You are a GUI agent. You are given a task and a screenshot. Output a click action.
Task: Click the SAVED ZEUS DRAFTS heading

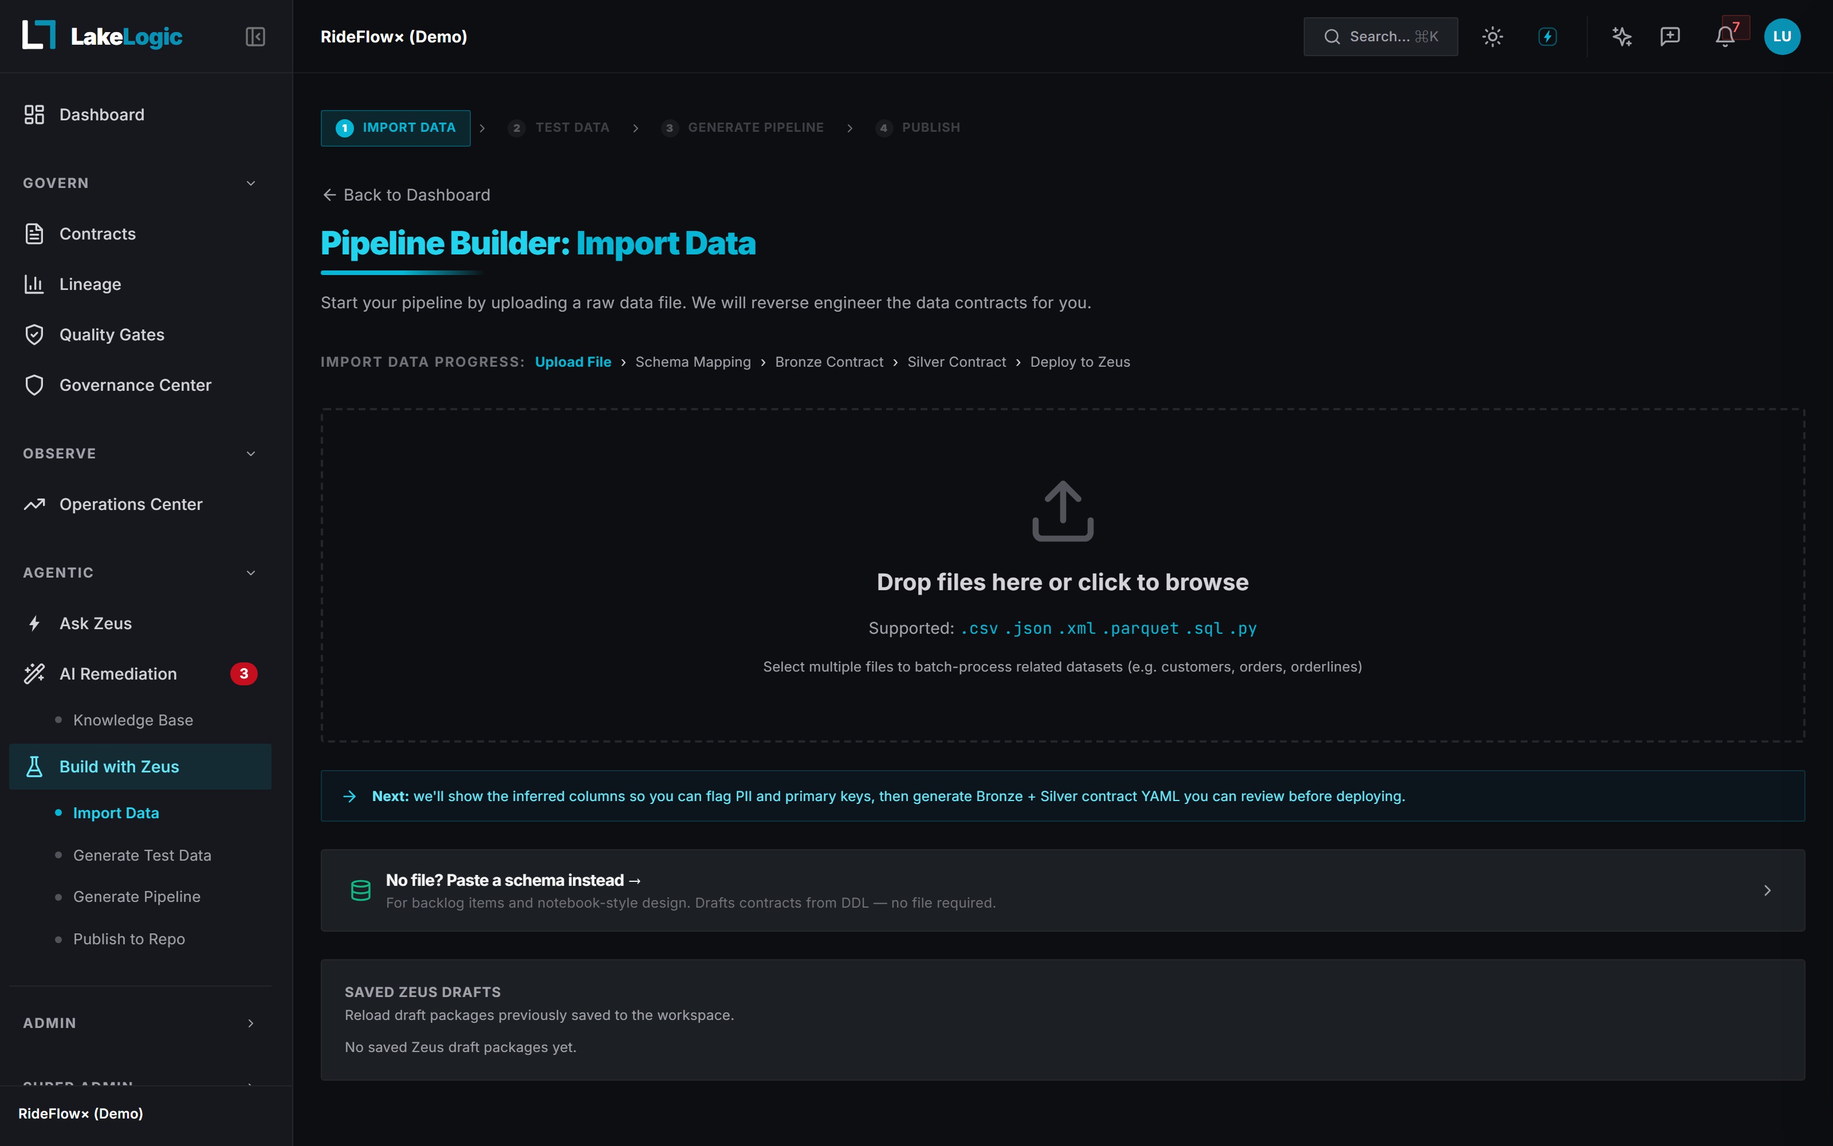pos(423,992)
